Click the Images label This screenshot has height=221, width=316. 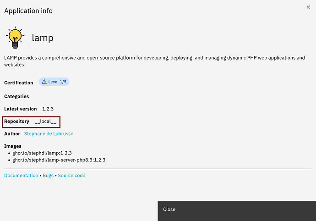pos(13,146)
